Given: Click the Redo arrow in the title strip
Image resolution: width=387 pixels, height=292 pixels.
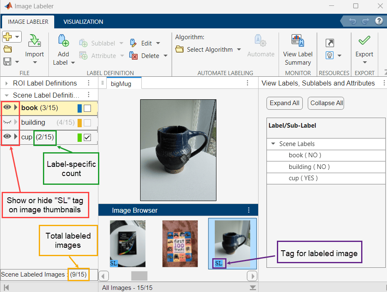Looking at the screenshot, I should [x=365, y=21].
